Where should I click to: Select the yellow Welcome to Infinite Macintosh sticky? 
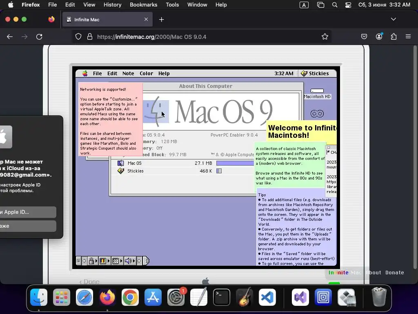[302, 132]
